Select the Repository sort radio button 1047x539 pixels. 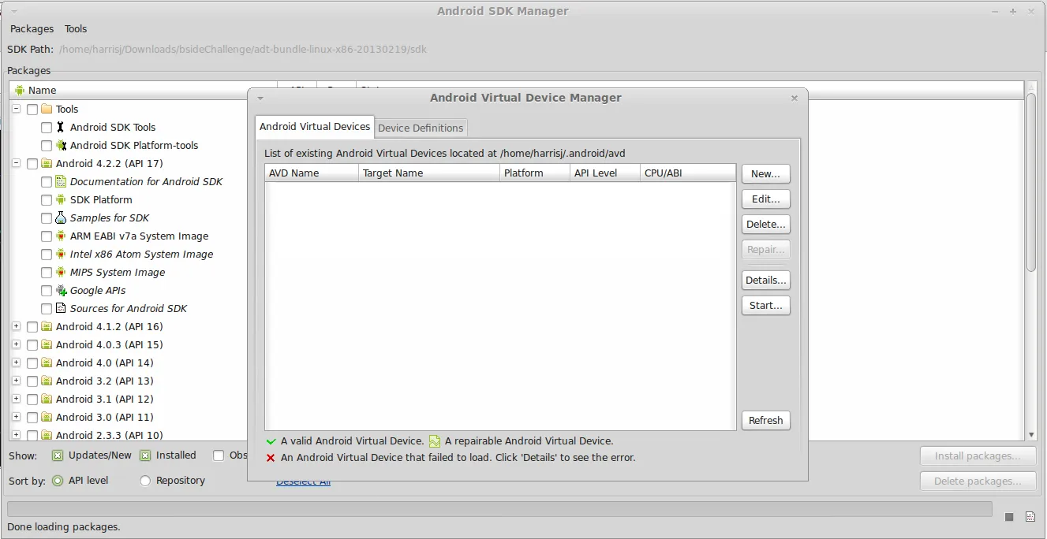(x=145, y=481)
